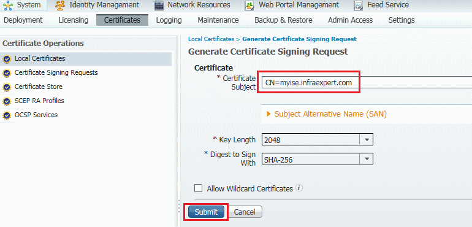Open the Backup & Restore tab
This screenshot has height=227, width=472.
pyautogui.click(x=283, y=20)
